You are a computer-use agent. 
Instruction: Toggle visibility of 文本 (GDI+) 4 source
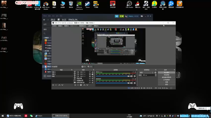90,74
